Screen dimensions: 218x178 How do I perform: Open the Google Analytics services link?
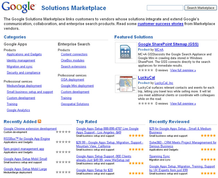coord(18,110)
